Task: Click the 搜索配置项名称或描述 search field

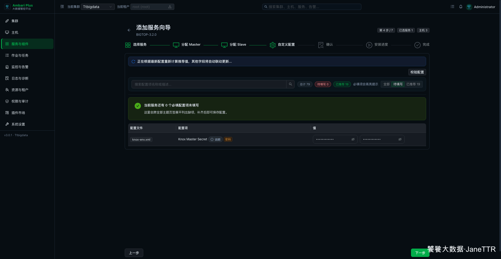Action: [x=209, y=84]
